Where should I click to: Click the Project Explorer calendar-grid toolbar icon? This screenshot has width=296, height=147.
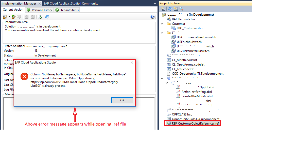[x=176, y=9]
